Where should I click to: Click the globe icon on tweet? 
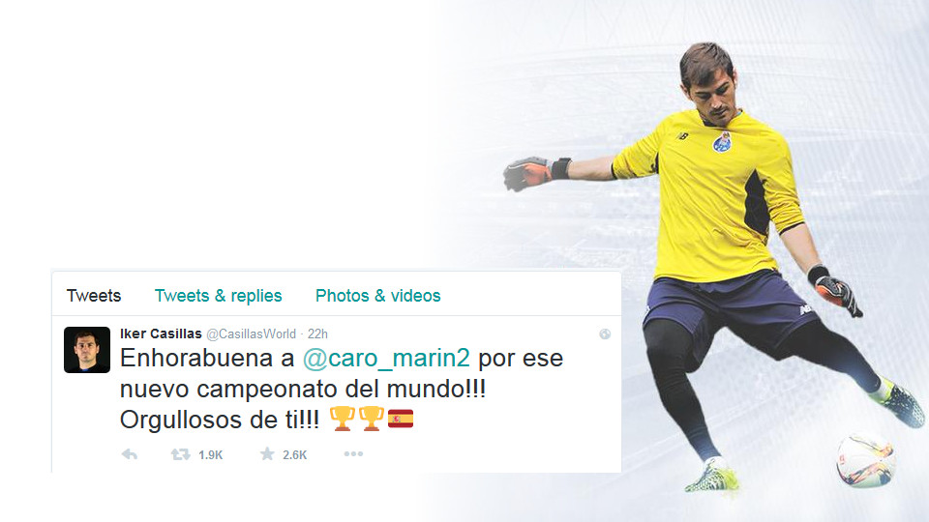605,333
